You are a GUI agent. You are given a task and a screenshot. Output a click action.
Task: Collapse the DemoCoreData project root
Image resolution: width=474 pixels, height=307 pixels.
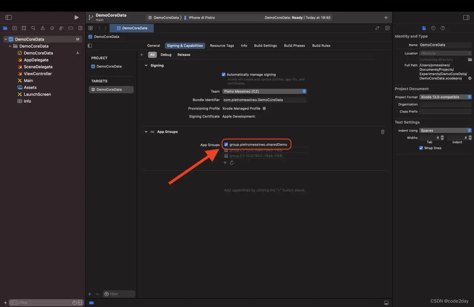pos(6,39)
